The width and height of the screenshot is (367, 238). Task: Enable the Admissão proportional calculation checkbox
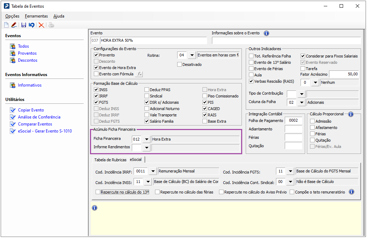[312, 121]
